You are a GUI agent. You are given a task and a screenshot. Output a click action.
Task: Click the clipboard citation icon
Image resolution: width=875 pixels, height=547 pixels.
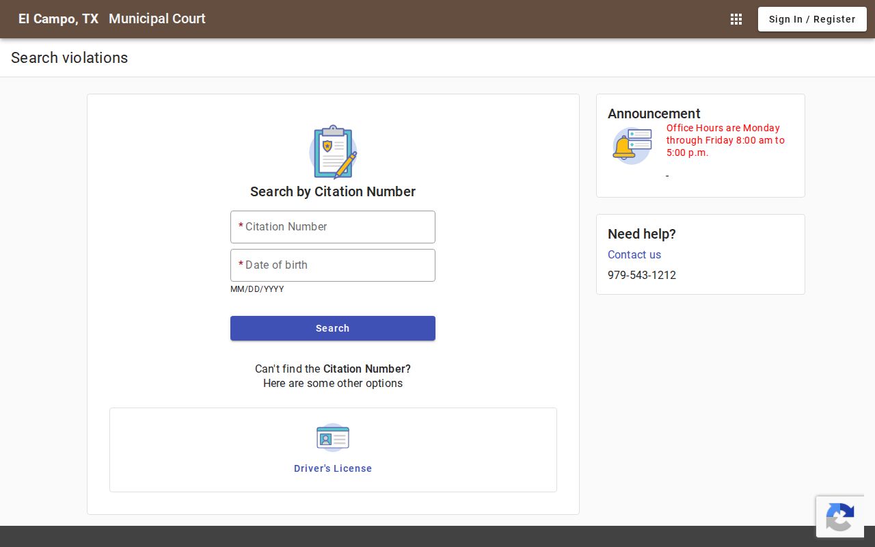333,152
